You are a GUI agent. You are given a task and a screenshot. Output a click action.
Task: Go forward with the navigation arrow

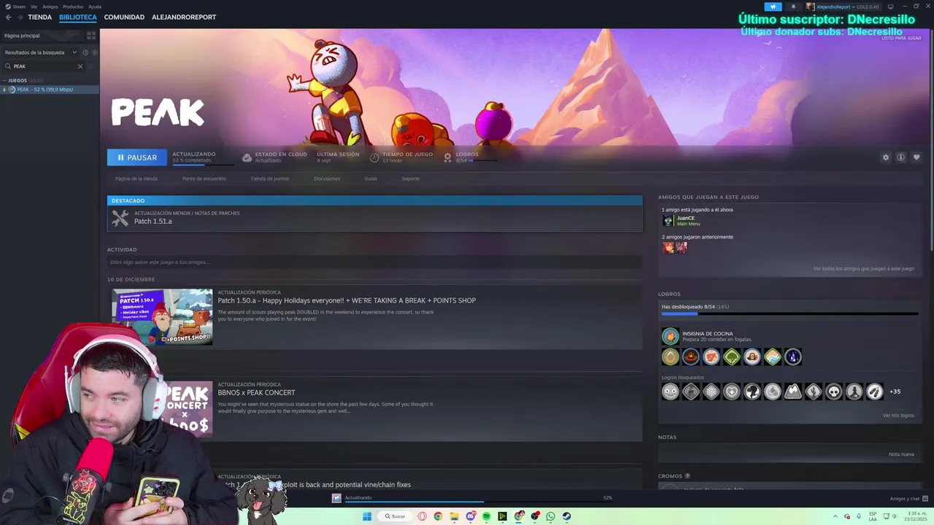click(x=19, y=17)
